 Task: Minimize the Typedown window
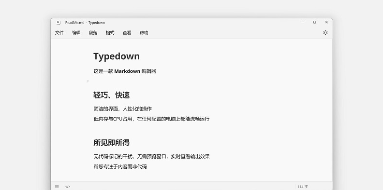(x=303, y=22)
